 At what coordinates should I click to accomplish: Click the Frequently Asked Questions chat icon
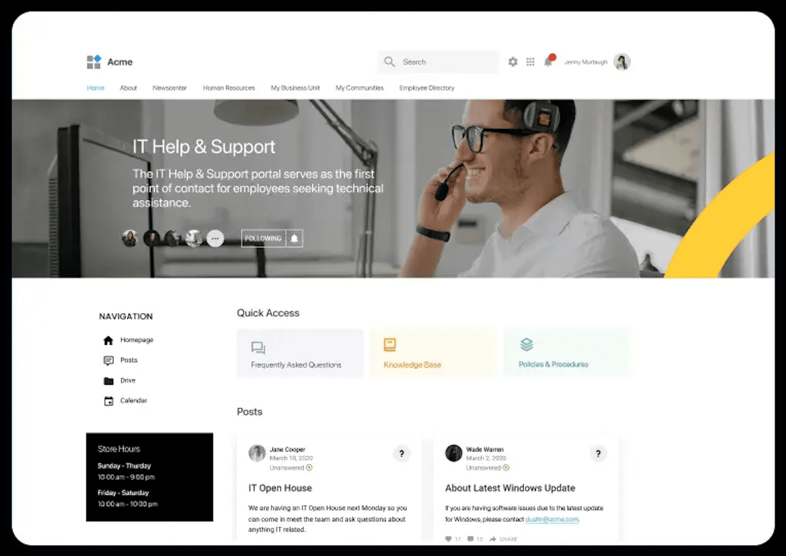point(258,347)
